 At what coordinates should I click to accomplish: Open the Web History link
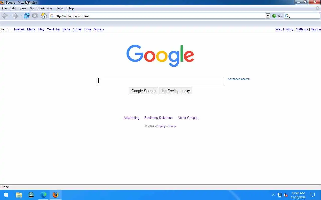tap(284, 29)
